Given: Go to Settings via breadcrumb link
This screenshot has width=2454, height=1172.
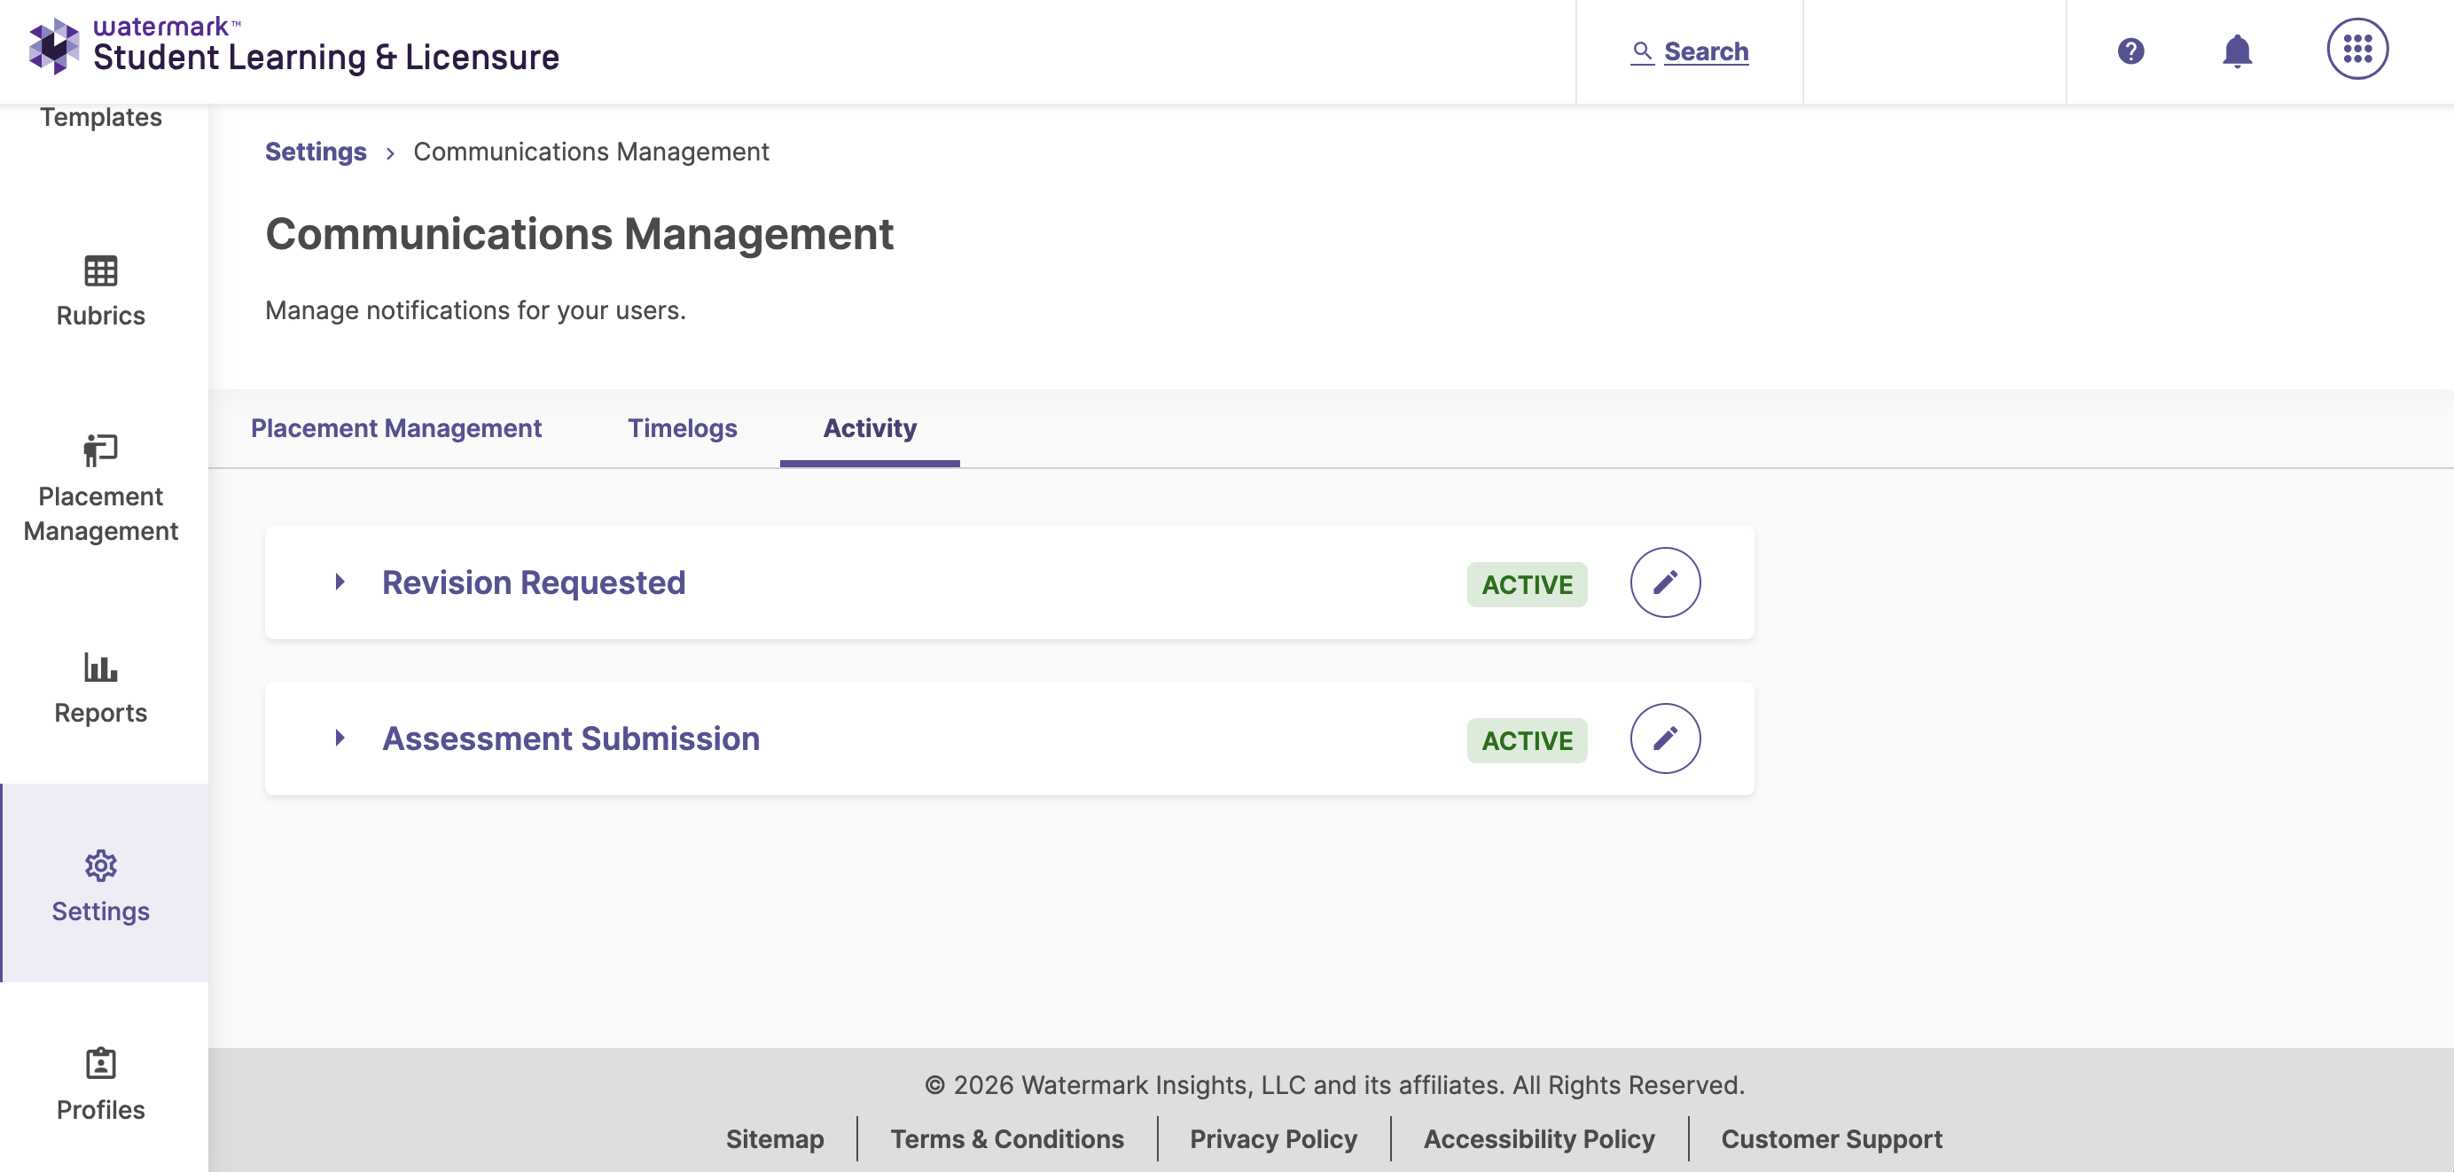Looking at the screenshot, I should (x=316, y=152).
